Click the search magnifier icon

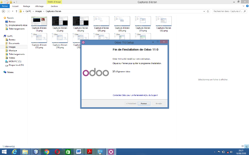coord(245,11)
